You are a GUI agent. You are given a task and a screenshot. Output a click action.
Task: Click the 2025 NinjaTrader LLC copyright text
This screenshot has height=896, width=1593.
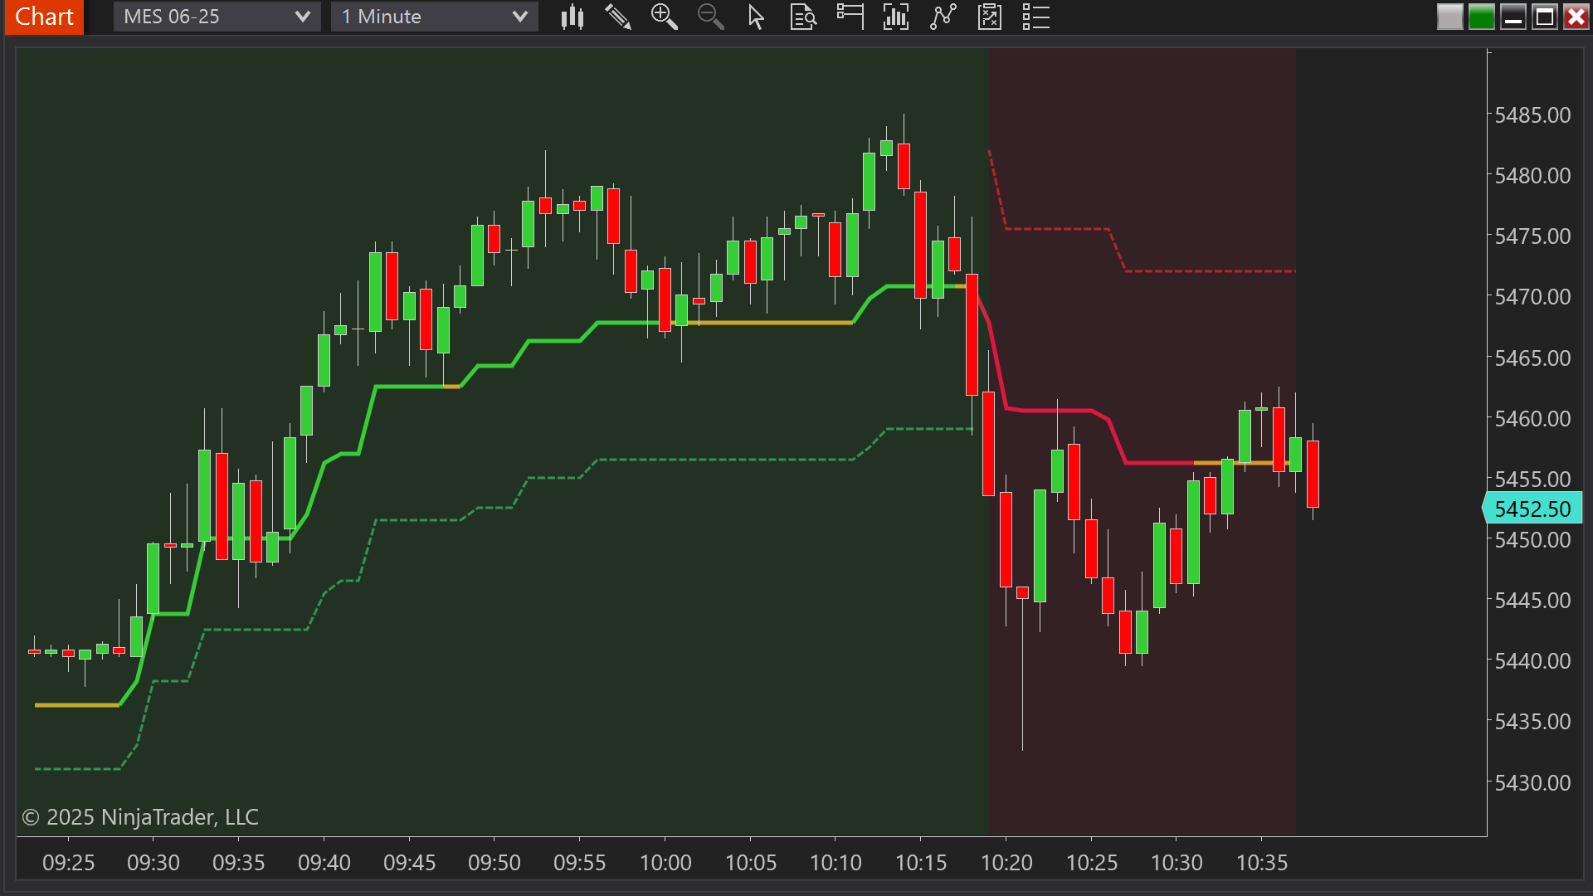tap(141, 816)
